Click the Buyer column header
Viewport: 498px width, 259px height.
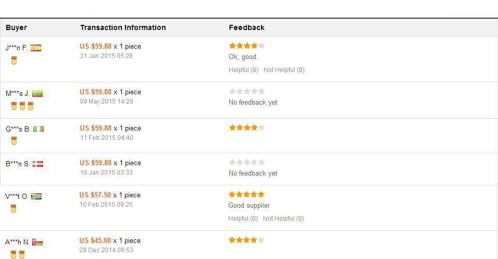coord(17,27)
